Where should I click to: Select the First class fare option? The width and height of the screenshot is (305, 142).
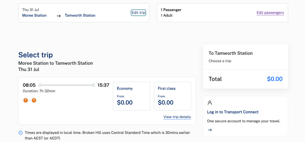pos(172,96)
